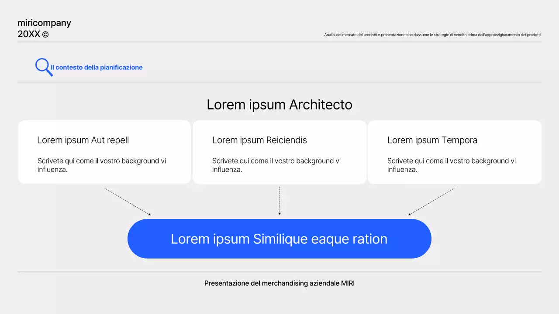Click the 'Scrivete qui' text in Tempora card
The width and height of the screenshot is (559, 314).
452,165
